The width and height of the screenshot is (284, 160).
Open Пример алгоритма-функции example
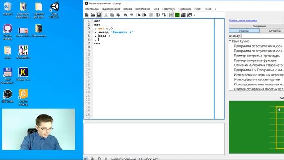[255, 60]
